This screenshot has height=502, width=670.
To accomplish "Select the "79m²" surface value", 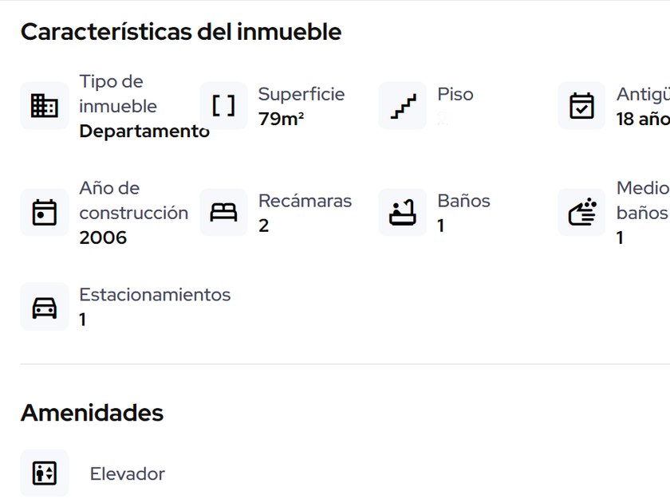I will [281, 120].
